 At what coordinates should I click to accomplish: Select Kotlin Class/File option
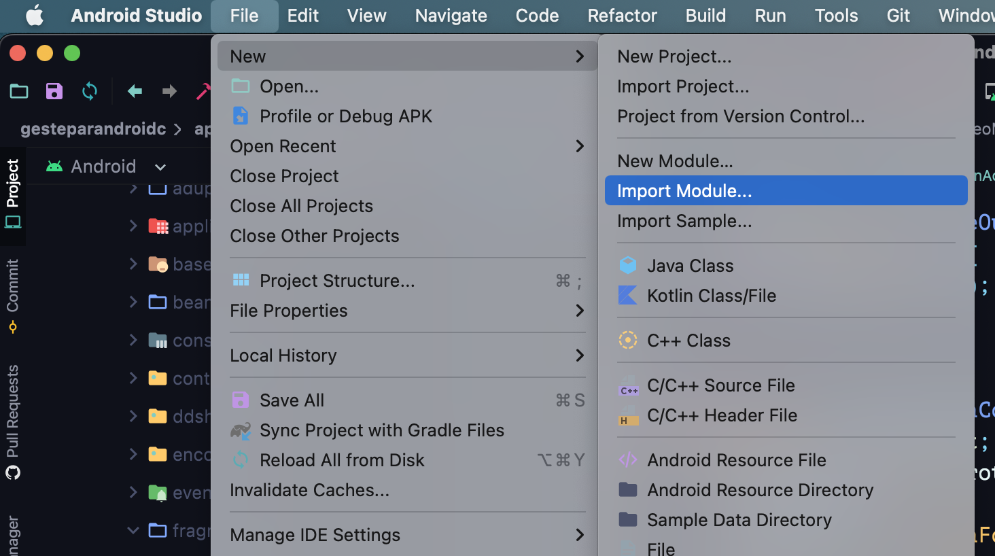point(711,296)
